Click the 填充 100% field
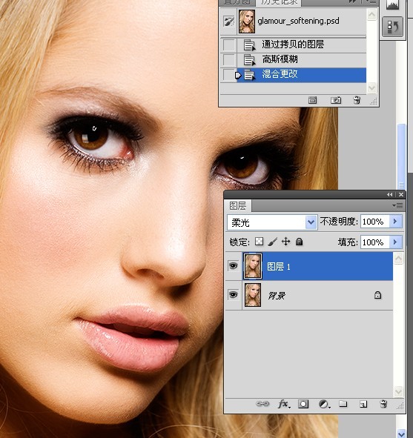Screen dimensions: 413x438 (374, 242)
